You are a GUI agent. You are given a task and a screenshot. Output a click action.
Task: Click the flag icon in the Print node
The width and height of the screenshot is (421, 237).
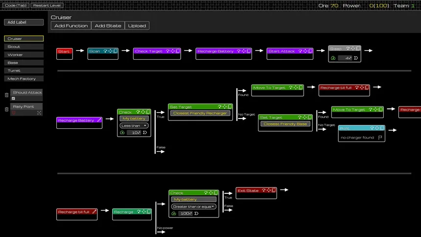[380, 138]
